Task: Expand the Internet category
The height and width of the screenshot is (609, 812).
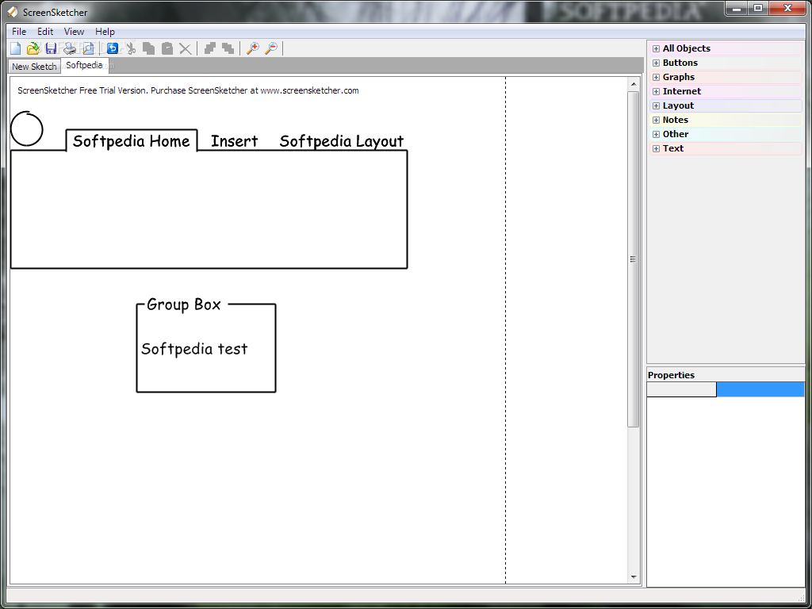Action: pos(656,92)
